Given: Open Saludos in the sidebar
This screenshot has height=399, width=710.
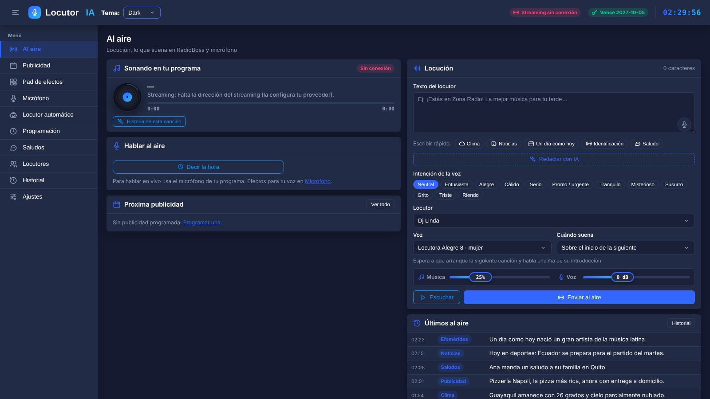Looking at the screenshot, I should click(49, 148).
